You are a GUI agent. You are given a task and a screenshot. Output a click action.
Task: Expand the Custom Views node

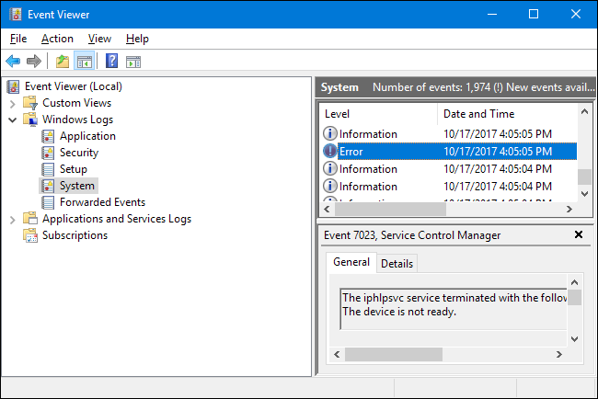[x=12, y=103]
